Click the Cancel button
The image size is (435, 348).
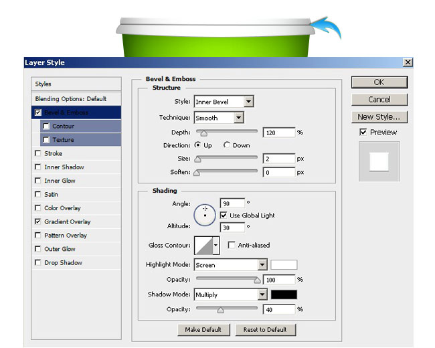(379, 99)
